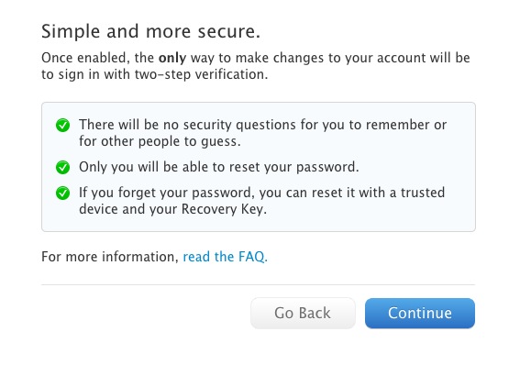Click device and your Recovery Key text
Viewport: 520px width, 365px height.
(x=172, y=209)
